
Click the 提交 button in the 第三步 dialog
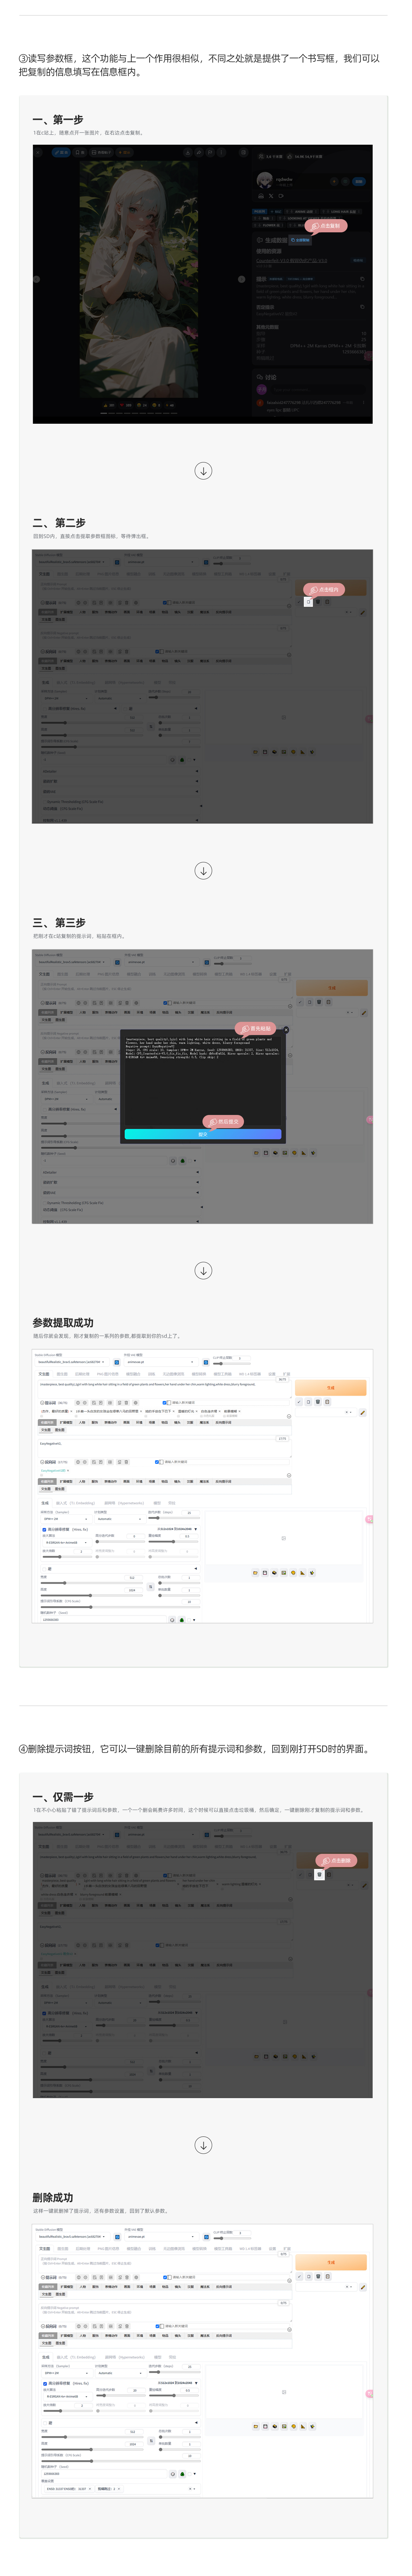(x=203, y=1134)
